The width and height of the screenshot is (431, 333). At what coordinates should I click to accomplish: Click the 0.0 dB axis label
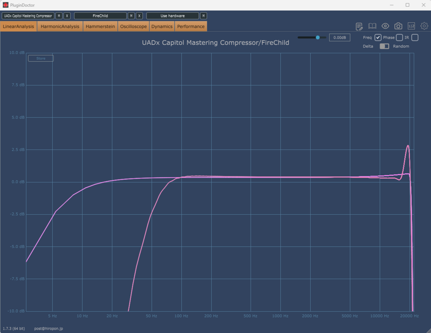click(18, 182)
